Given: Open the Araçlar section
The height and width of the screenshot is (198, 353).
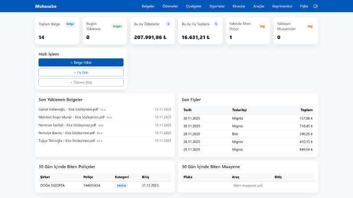Looking at the screenshot, I should 259,6.
